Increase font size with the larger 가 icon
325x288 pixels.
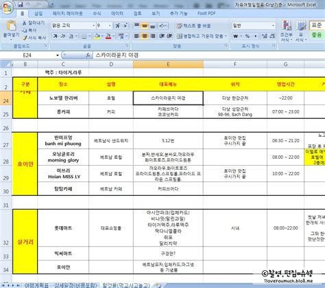[117, 25]
